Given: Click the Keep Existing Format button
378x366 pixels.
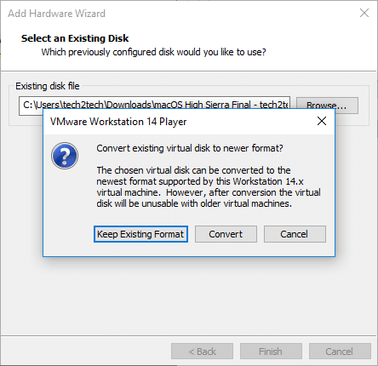Looking at the screenshot, I should pyautogui.click(x=140, y=234).
